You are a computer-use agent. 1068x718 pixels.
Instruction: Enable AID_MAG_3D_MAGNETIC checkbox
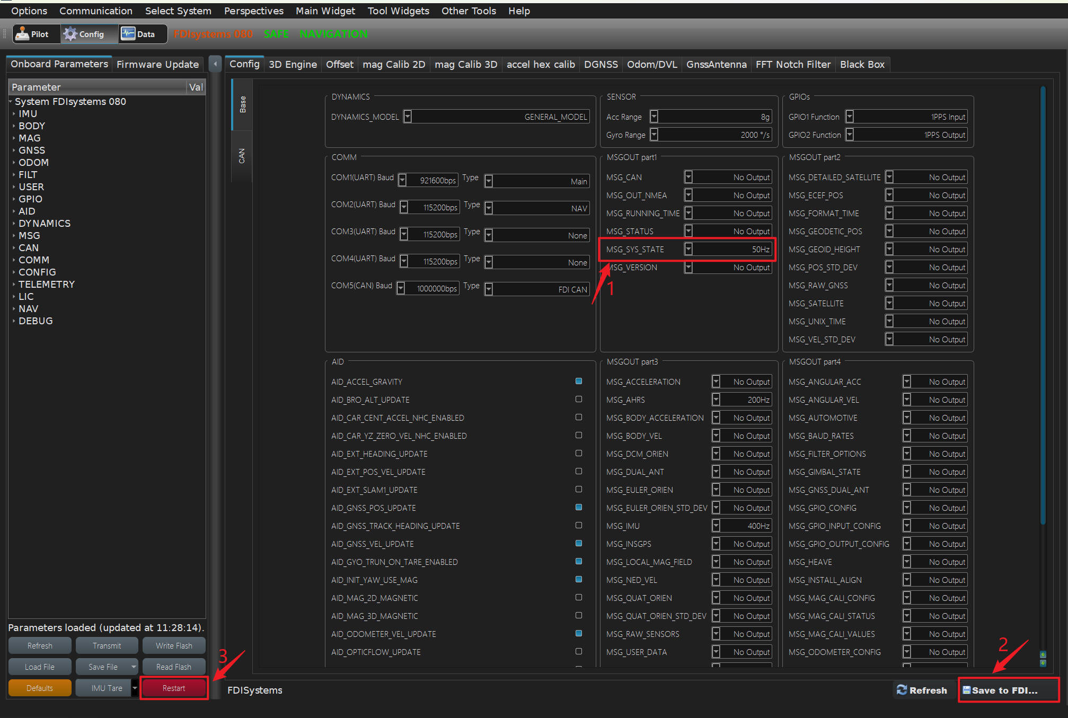(x=579, y=615)
